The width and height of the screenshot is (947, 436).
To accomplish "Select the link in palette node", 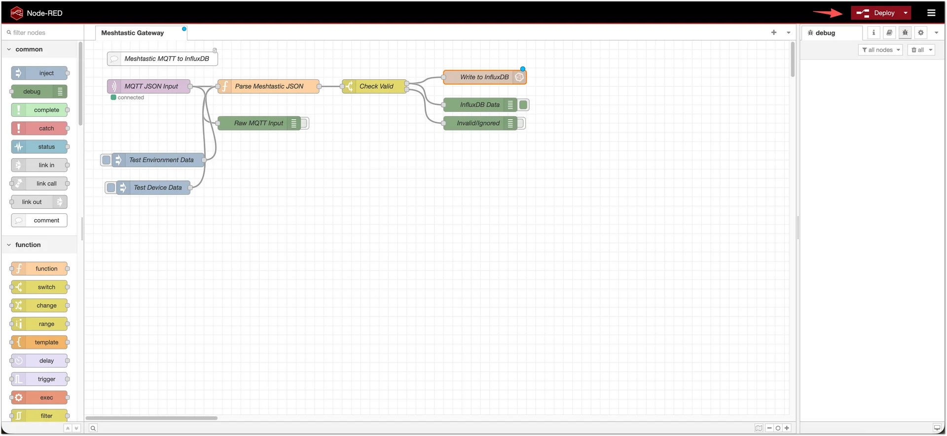I will (39, 165).
